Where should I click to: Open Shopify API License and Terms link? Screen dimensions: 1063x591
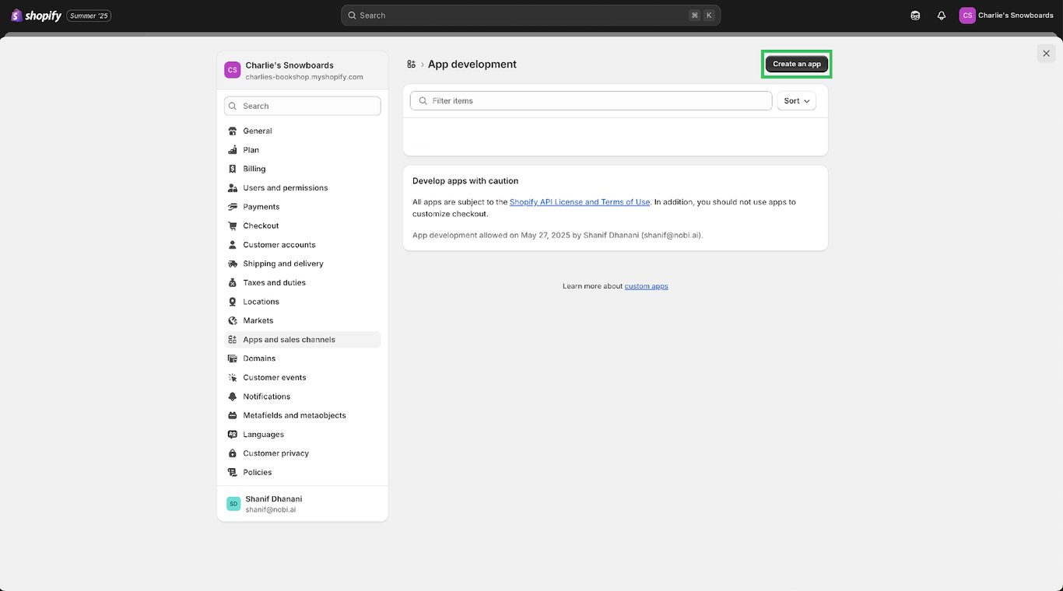[579, 202]
